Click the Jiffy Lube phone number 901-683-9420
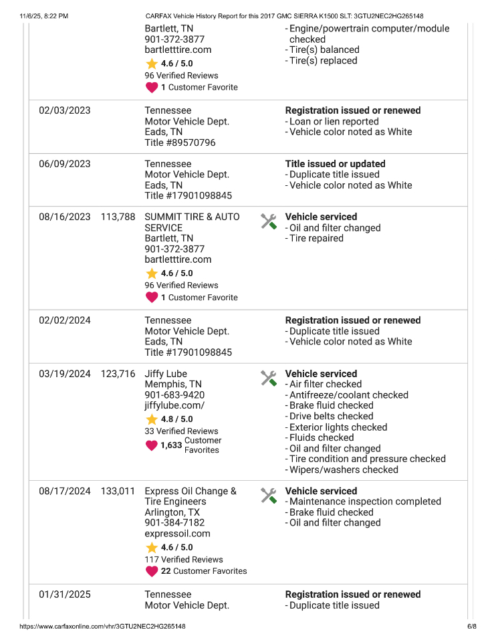Image resolution: width=496 pixels, height=642 pixels. click(x=174, y=395)
